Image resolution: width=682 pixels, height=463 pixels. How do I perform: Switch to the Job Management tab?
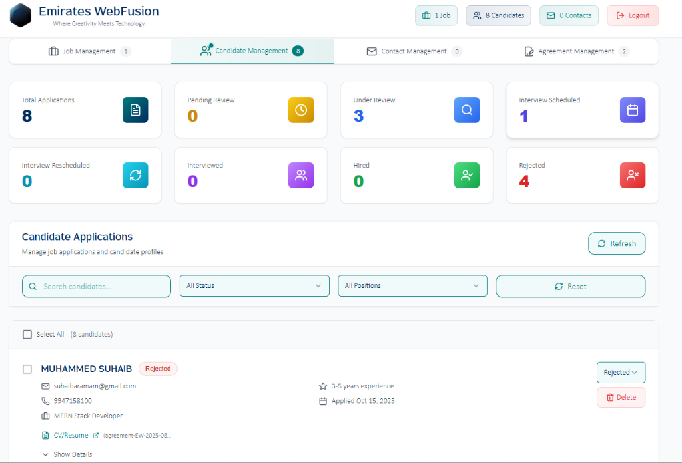point(89,51)
